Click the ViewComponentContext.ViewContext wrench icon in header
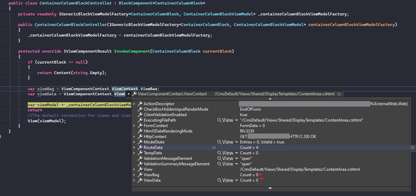Image resolution: width=416 pixels, height=196 pixels. (135, 94)
